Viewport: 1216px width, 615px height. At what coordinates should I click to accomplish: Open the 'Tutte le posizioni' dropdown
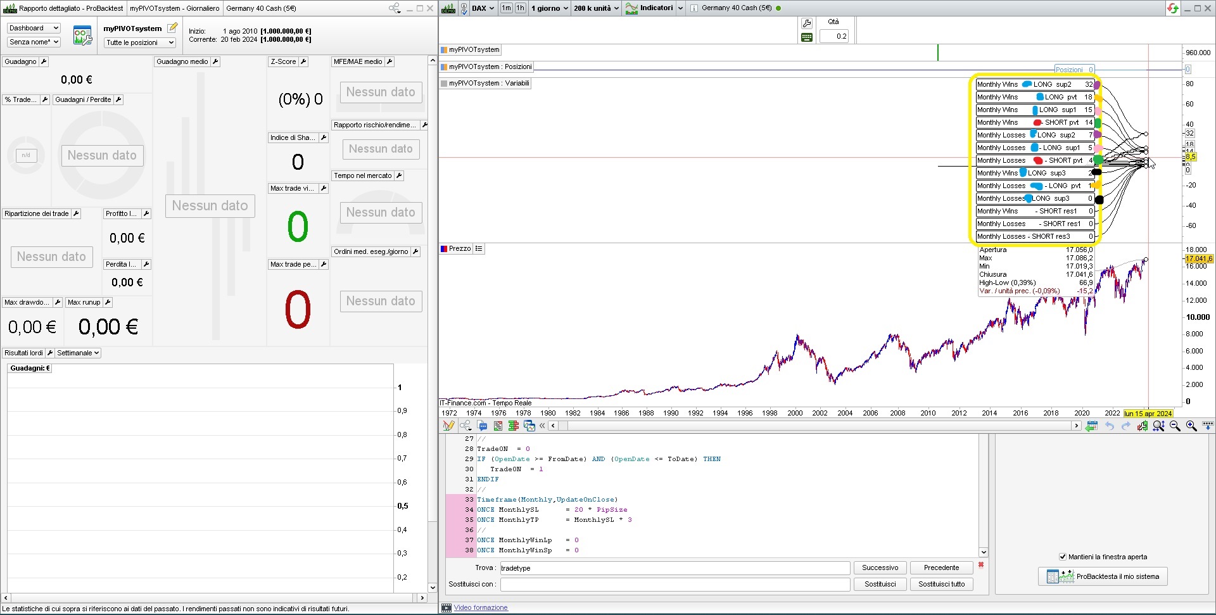pos(139,42)
